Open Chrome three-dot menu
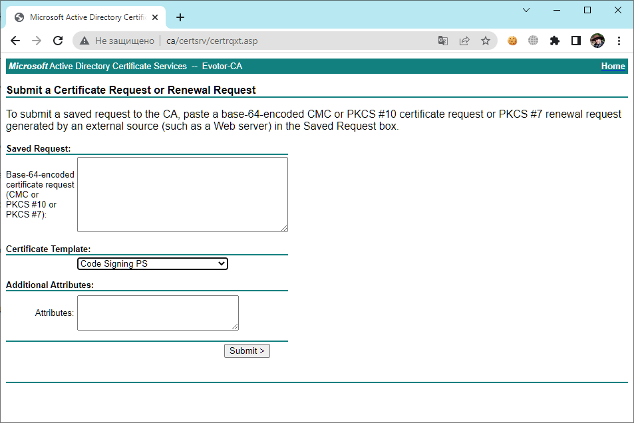 coord(619,41)
